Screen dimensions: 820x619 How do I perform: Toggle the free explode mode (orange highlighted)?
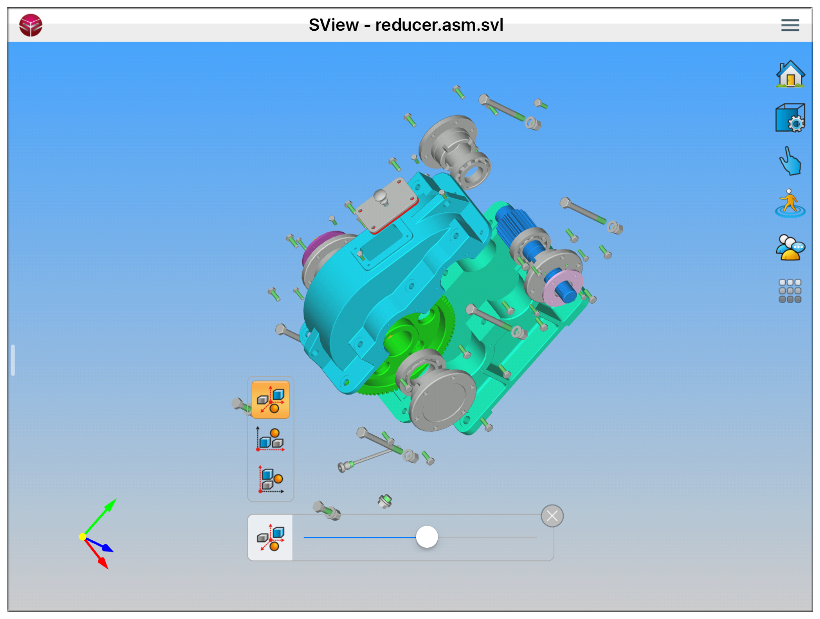tap(270, 400)
